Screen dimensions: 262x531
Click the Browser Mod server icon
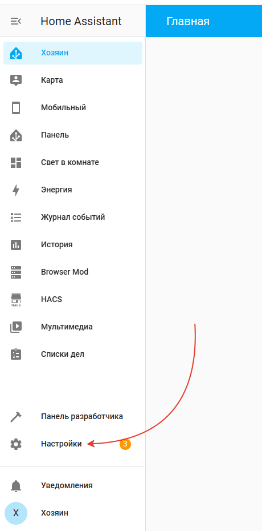[x=16, y=272]
